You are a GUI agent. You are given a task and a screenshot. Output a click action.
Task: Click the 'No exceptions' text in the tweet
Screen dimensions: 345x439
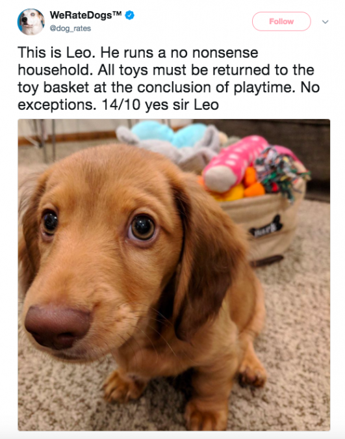[x=169, y=96]
